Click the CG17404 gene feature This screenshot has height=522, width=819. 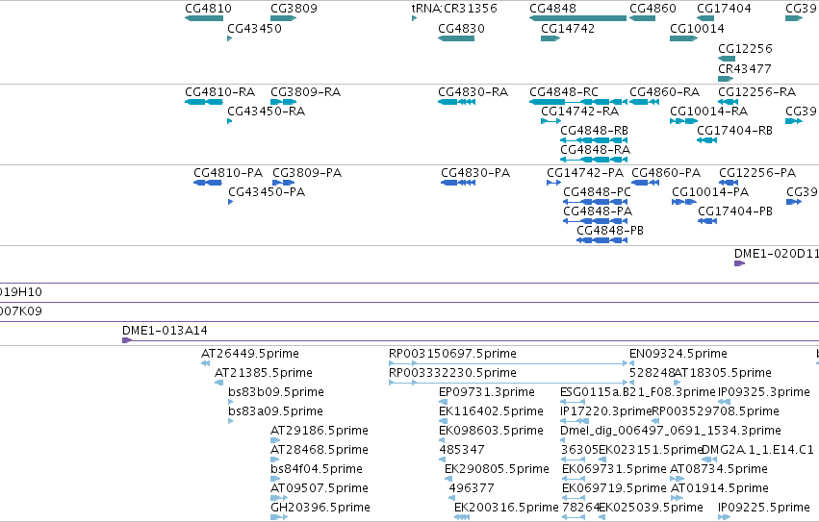[x=705, y=18]
